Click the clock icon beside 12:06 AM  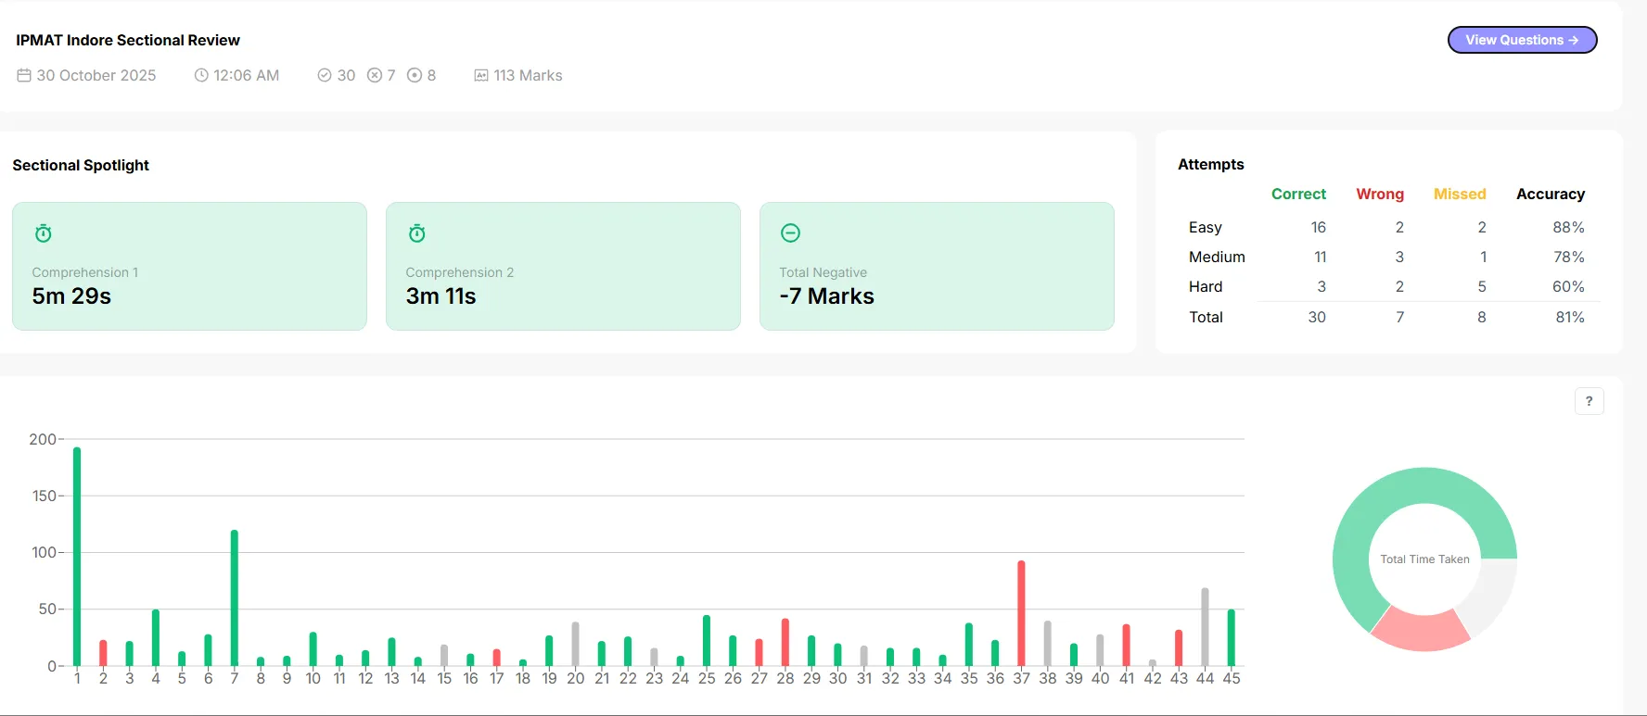(x=201, y=75)
